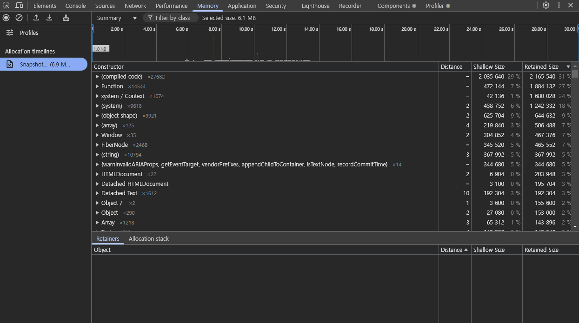Open the Application tab
The width and height of the screenshot is (579, 323).
[242, 6]
